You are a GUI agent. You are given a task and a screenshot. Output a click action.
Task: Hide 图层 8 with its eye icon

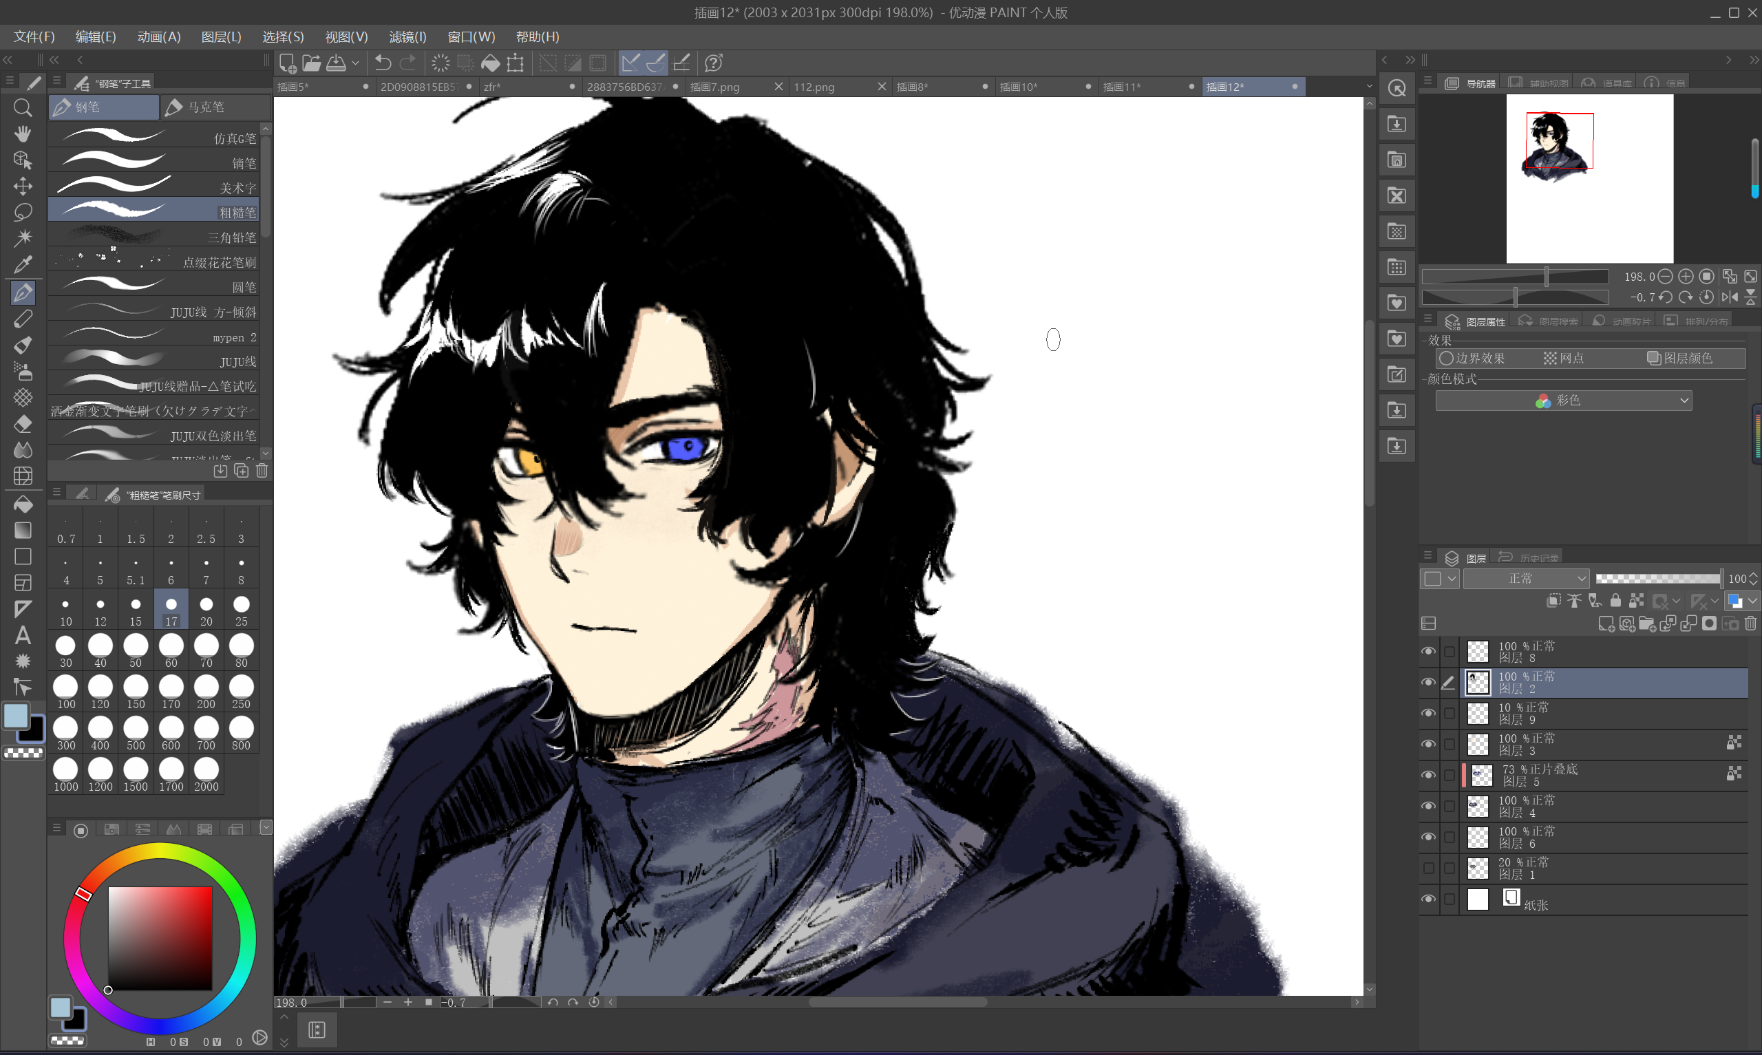(x=1428, y=651)
